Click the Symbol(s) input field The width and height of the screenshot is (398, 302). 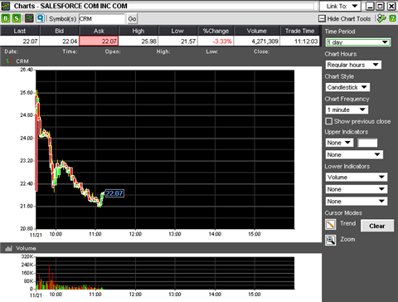102,19
